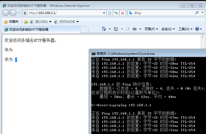Expand the 网页快讯库 dropdown arrow
This screenshot has height=134, width=206.
click(77, 22)
